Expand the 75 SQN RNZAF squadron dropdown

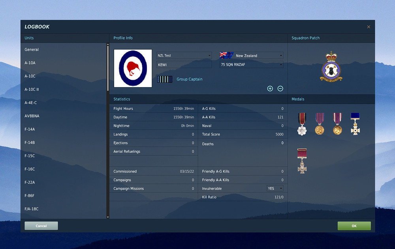coord(251,64)
